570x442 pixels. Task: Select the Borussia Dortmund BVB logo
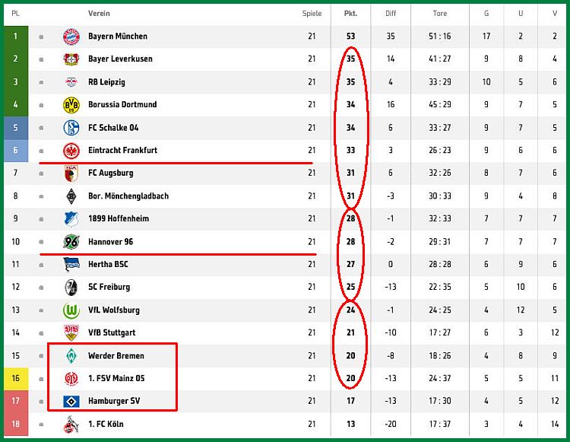[71, 105]
